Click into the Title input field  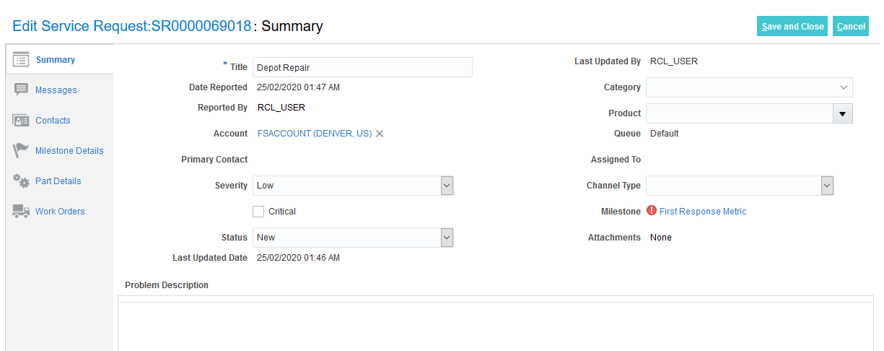362,67
